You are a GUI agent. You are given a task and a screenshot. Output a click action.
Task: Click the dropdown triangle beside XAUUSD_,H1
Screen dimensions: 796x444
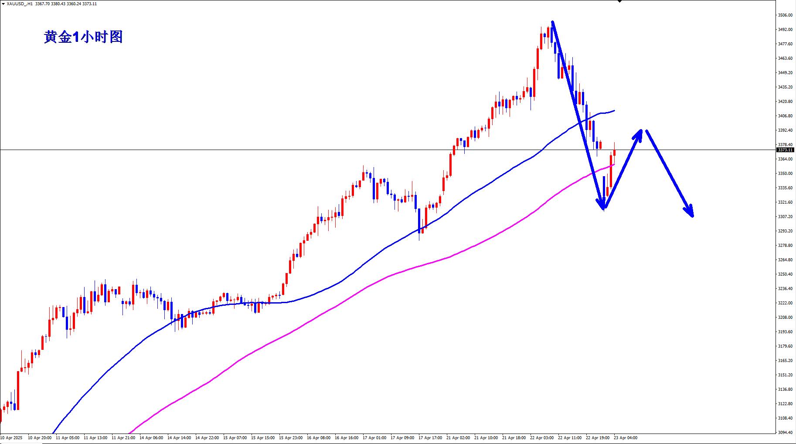coord(3,4)
